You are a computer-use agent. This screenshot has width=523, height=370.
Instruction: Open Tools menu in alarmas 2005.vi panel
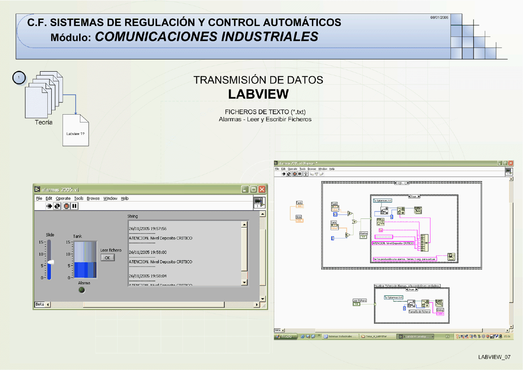[79, 198]
